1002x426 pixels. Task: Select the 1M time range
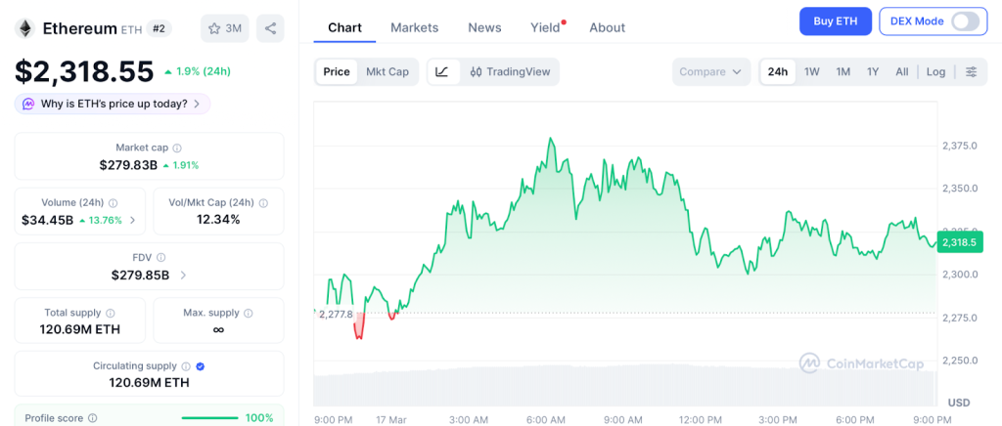point(843,71)
